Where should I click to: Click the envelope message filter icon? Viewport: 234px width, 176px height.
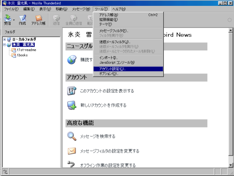tap(72, 151)
